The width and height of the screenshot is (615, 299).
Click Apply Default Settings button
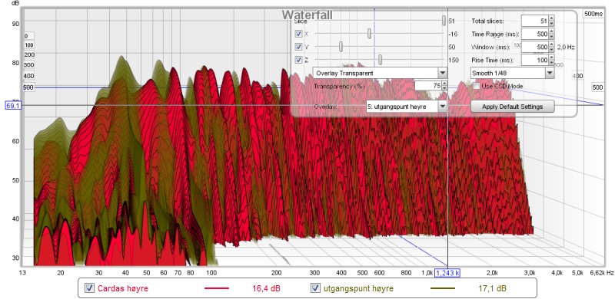tap(512, 107)
